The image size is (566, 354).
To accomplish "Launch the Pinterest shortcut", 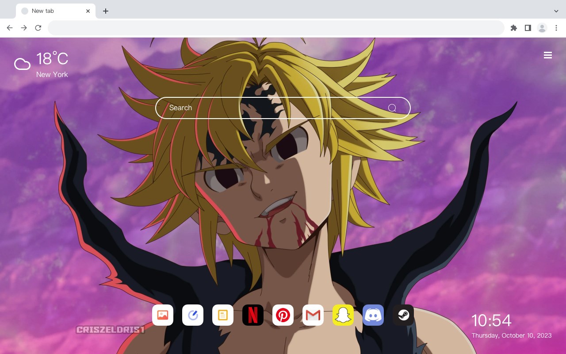I will [x=283, y=315].
